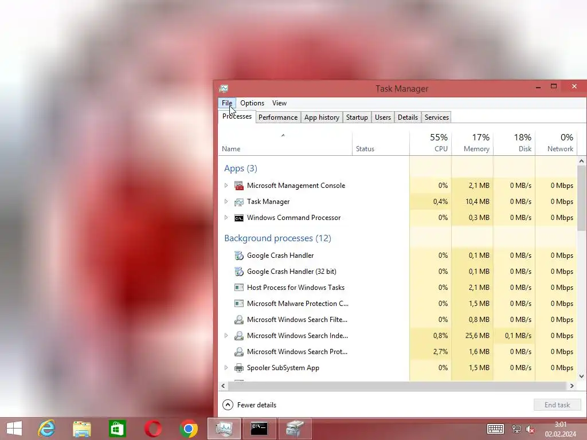Screen dimensions: 587x440
Task: Click the muted volume tray icon
Action: (x=530, y=429)
